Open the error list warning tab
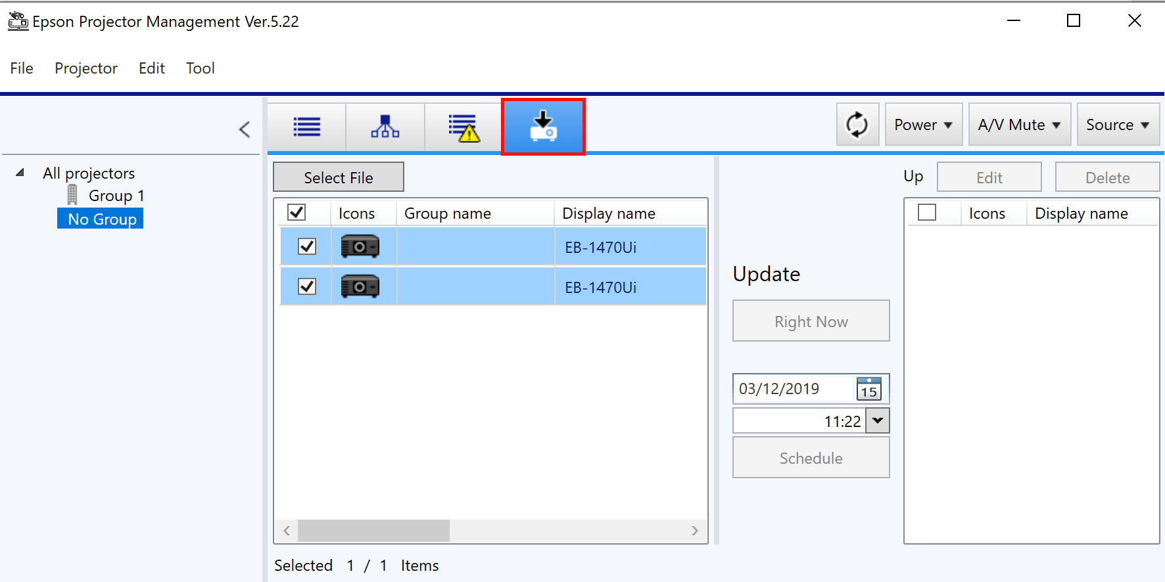The height and width of the screenshot is (582, 1165). tap(464, 126)
